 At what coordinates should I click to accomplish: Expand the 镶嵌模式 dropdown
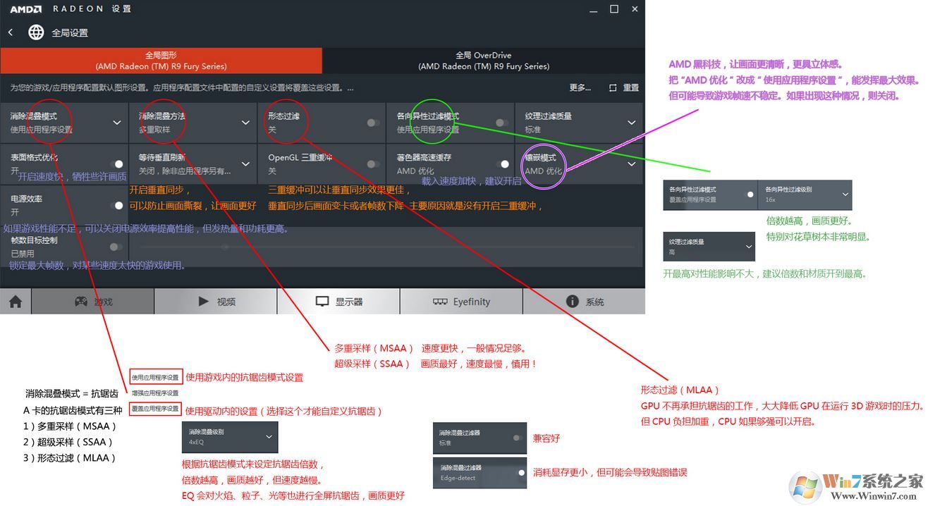(x=633, y=163)
